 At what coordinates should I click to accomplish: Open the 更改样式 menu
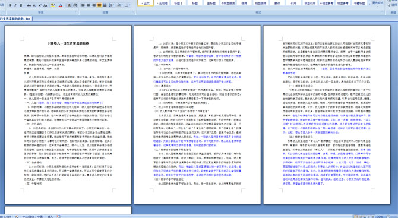coord(377,3)
